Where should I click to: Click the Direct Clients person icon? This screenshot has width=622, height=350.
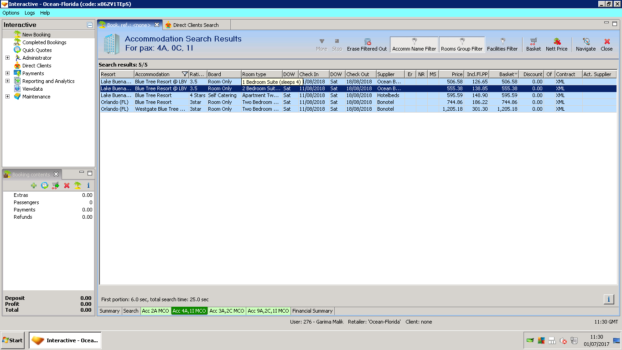17,66
